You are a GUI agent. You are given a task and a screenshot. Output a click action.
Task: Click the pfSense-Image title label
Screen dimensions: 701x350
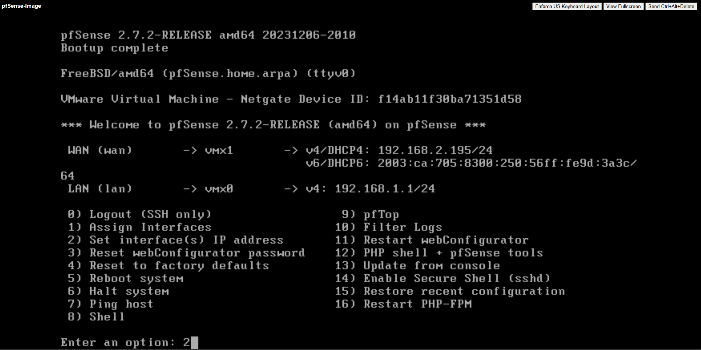21,6
